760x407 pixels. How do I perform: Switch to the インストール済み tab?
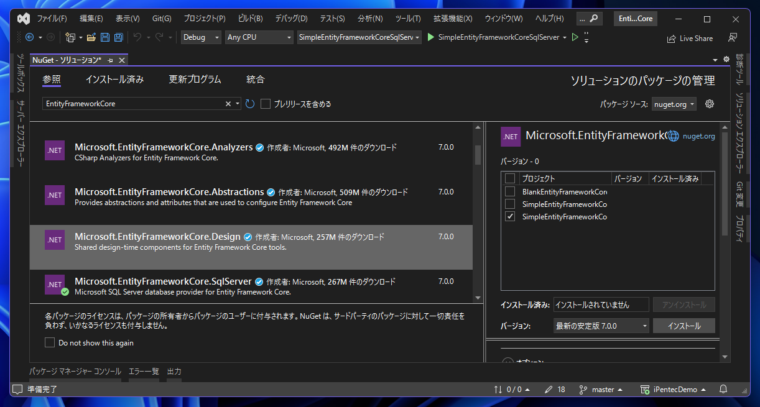tap(114, 80)
